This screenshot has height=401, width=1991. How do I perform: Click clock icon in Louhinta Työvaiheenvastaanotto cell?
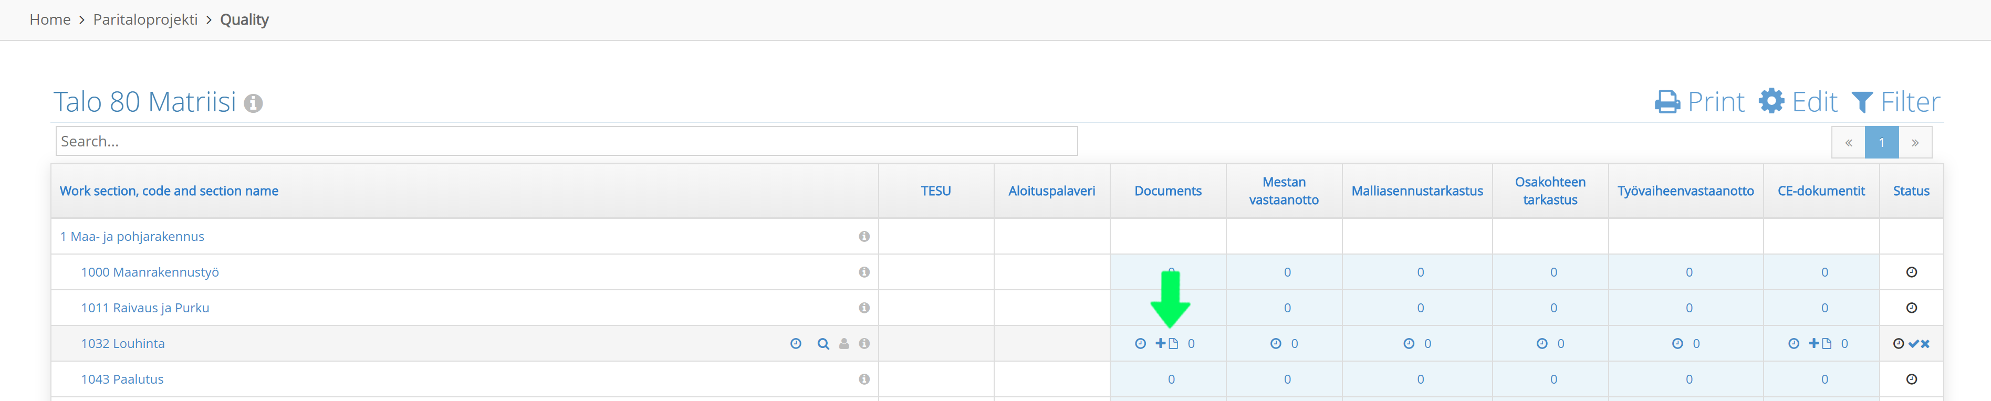coord(1677,344)
